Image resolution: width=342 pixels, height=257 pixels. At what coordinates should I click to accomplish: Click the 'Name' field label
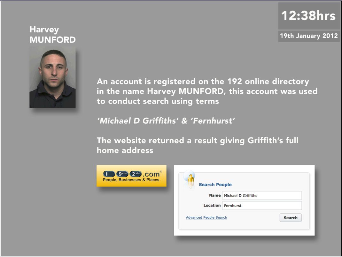(215, 195)
